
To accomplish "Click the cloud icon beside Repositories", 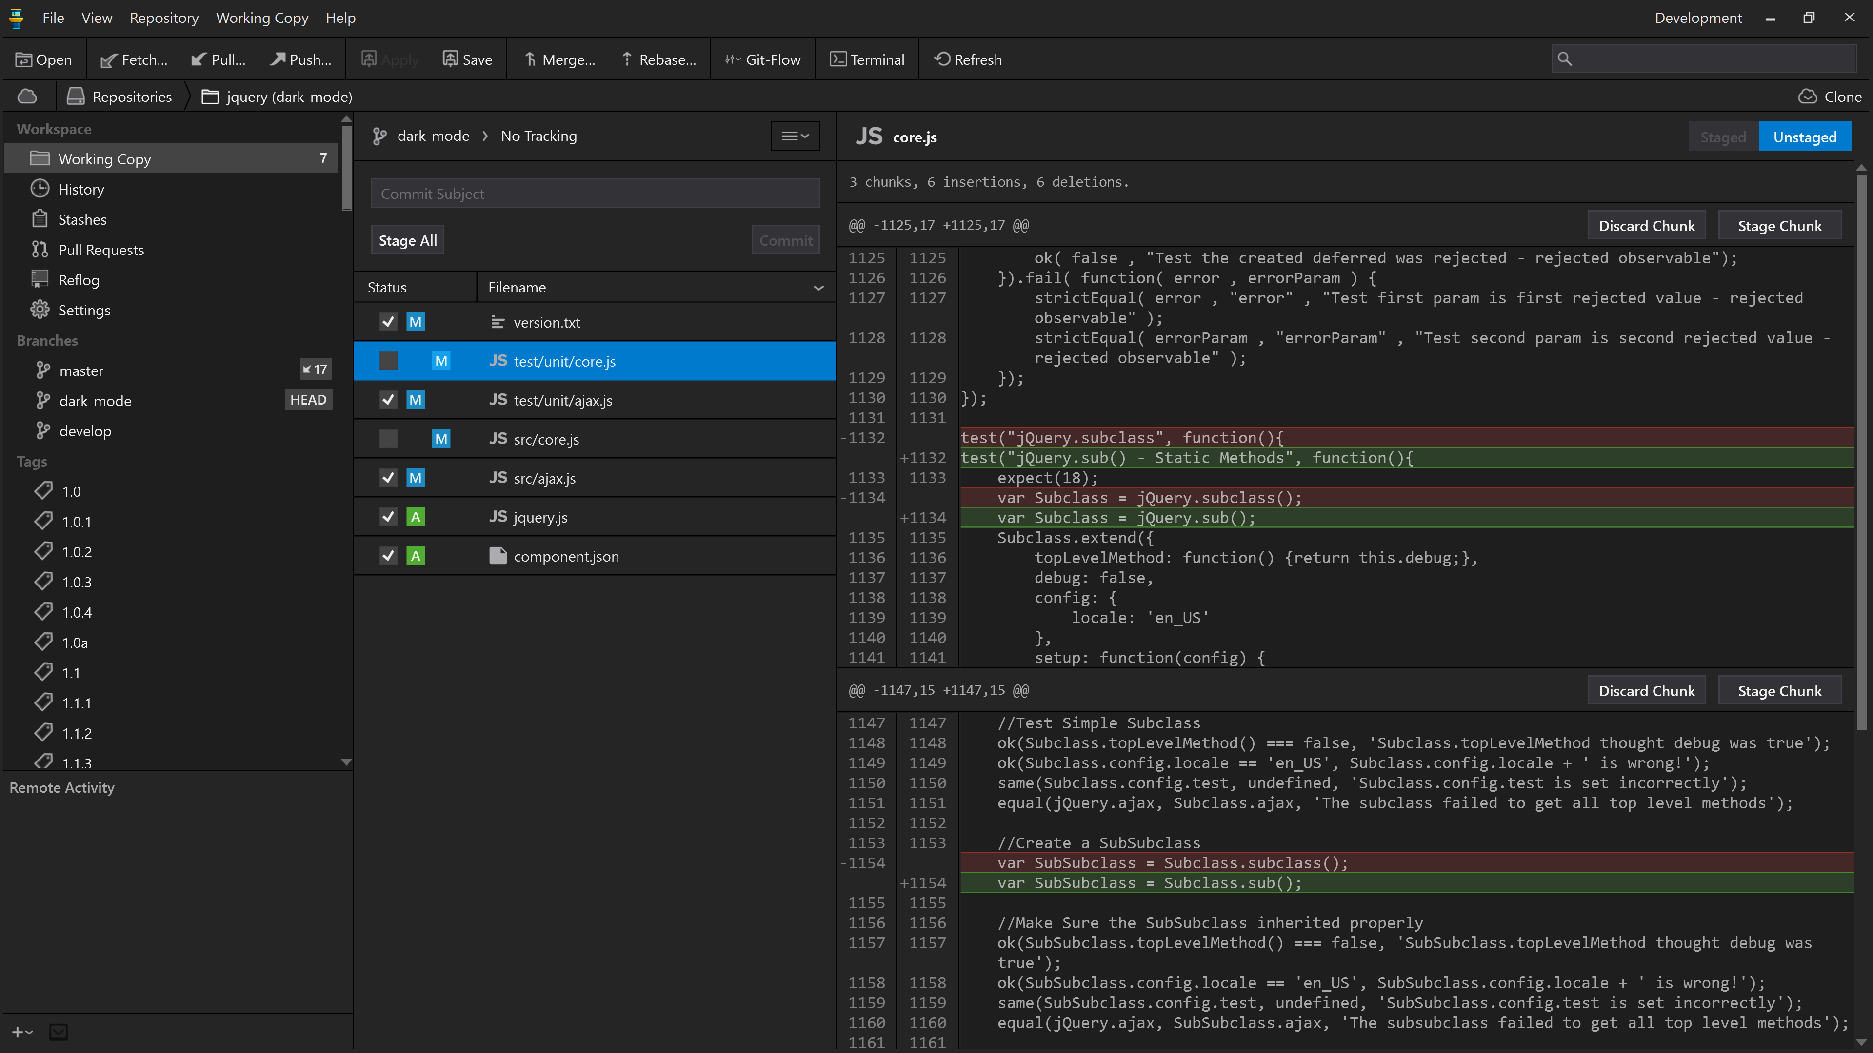I will [x=27, y=97].
